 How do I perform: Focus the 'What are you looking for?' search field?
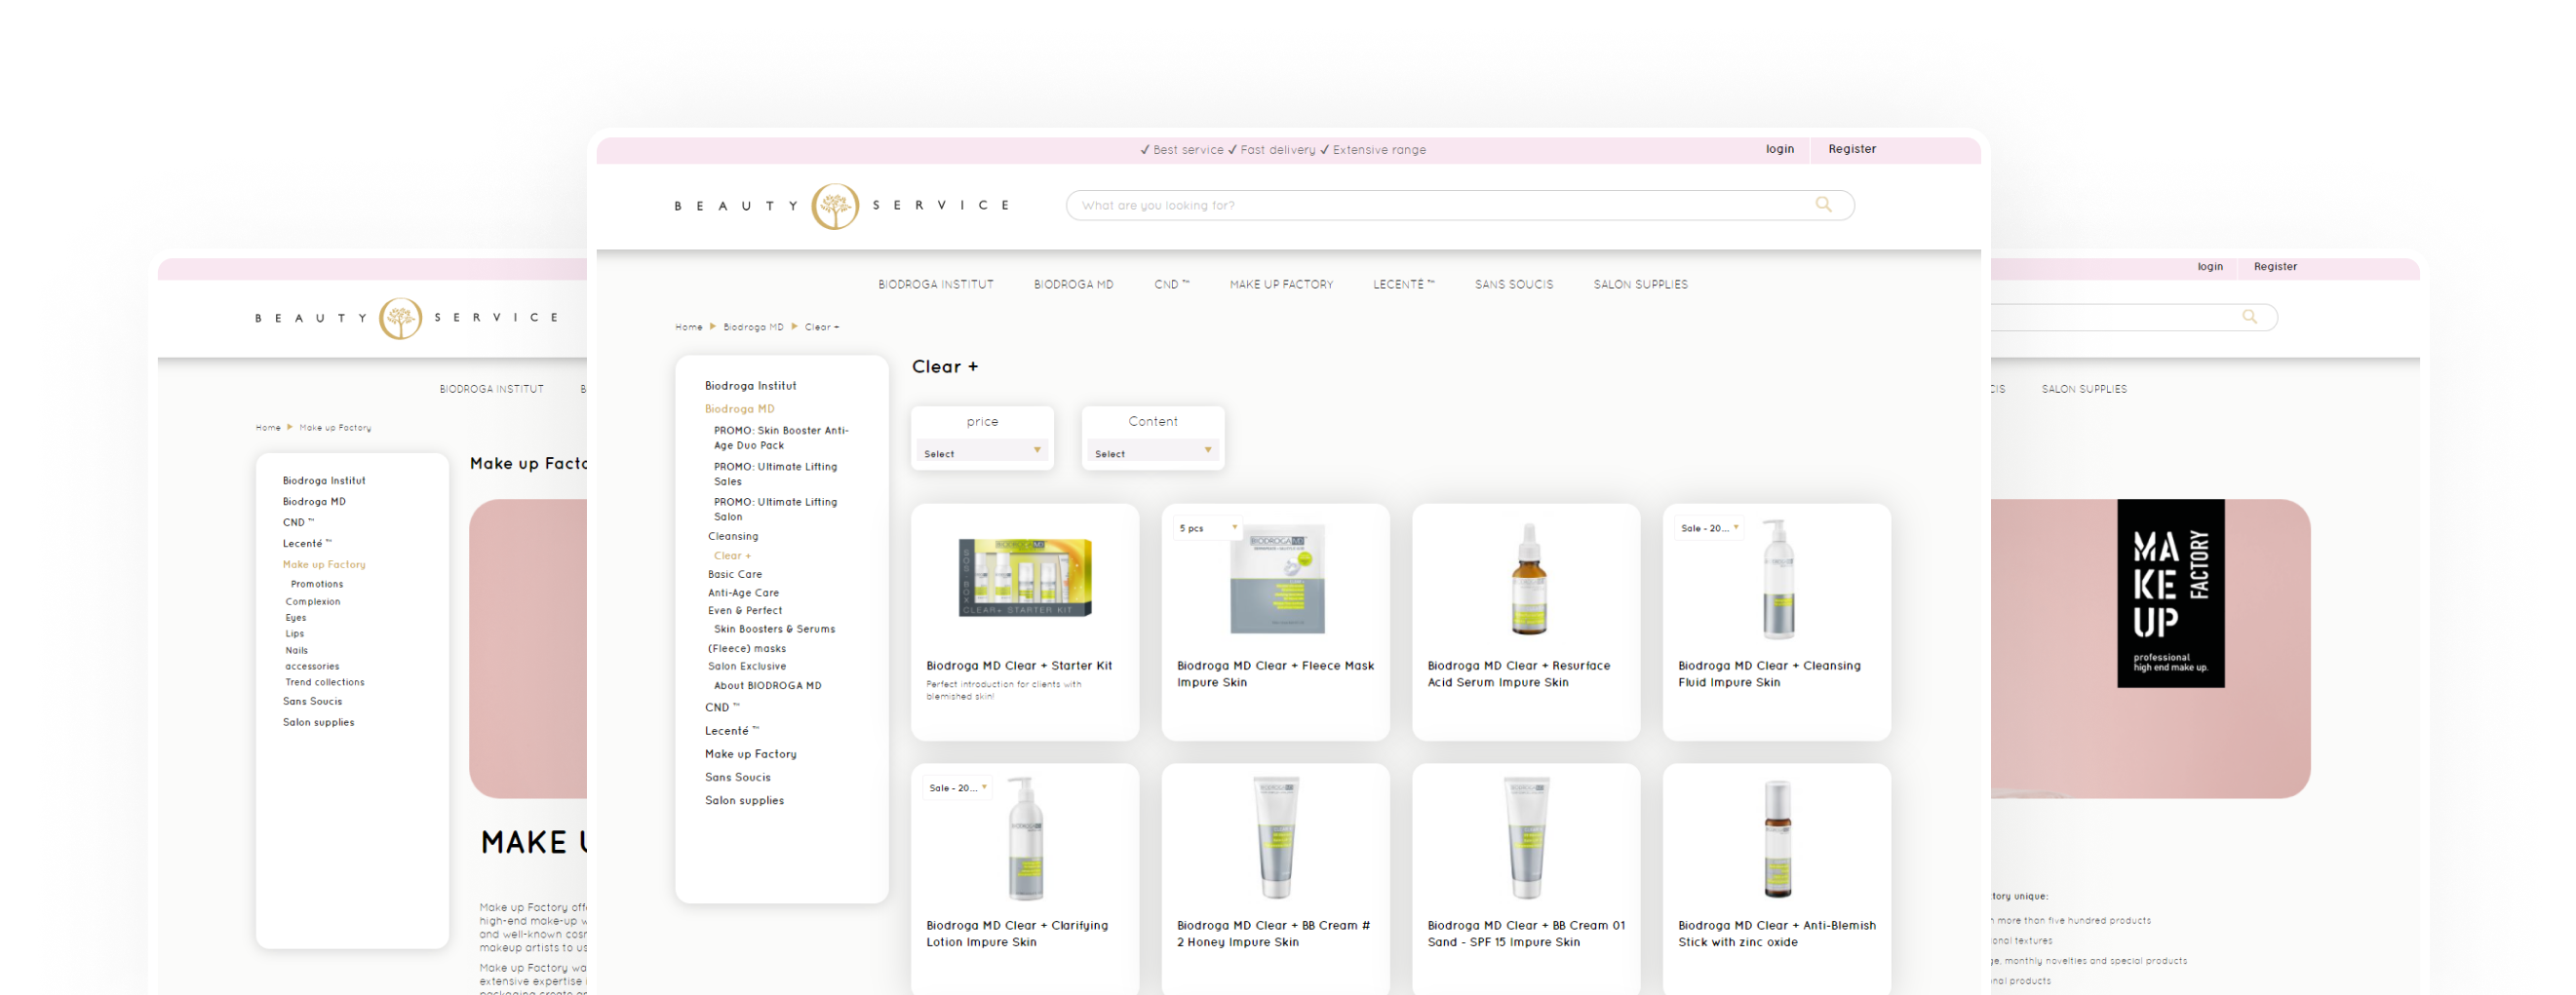coord(1459,205)
